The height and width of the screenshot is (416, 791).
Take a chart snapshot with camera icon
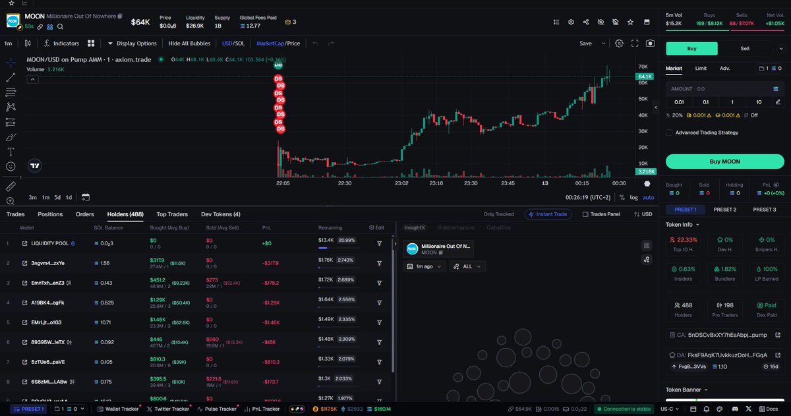651,44
